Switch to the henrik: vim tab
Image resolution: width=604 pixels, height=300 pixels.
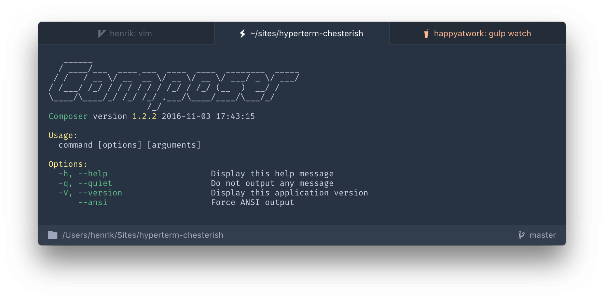pyautogui.click(x=126, y=33)
